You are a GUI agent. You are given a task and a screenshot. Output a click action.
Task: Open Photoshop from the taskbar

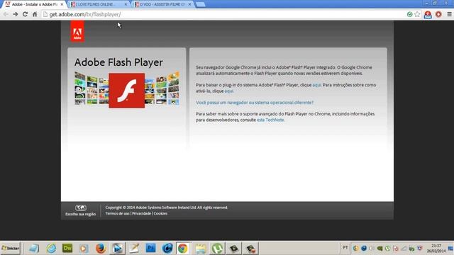click(x=151, y=248)
